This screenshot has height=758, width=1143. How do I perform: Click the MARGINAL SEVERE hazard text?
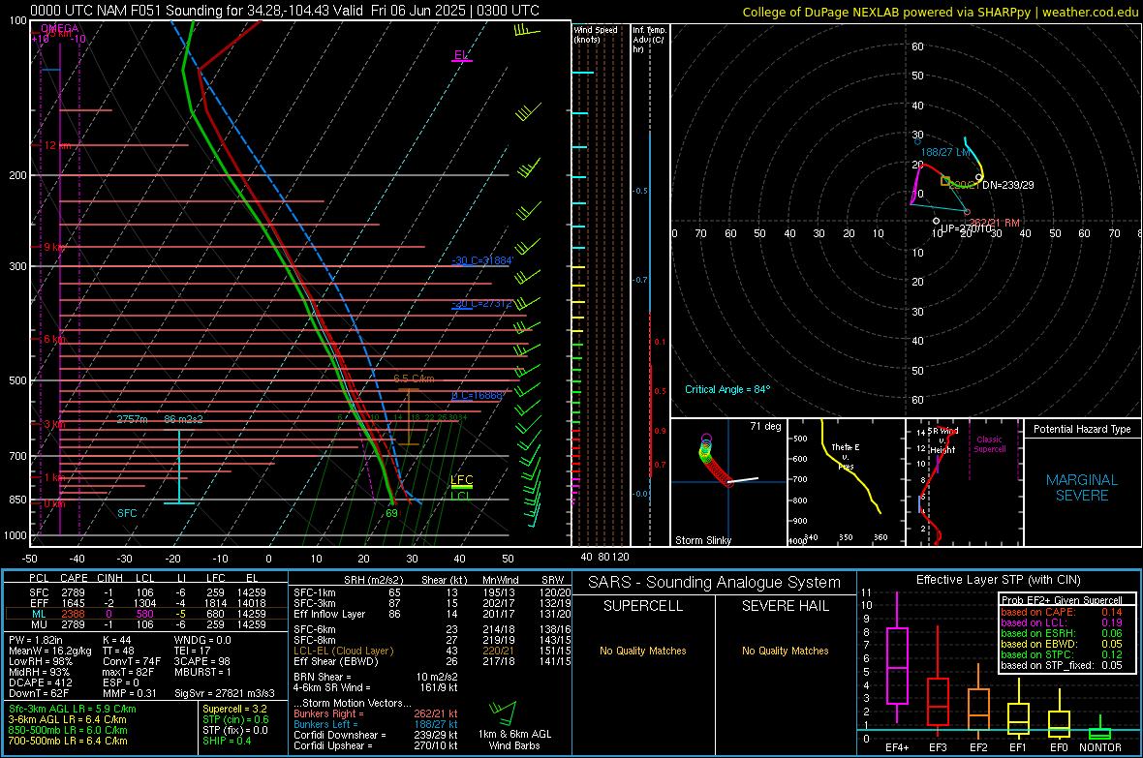click(1082, 488)
